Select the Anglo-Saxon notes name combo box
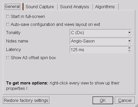The width and height of the screenshot is (138, 107). pyautogui.click(x=101, y=41)
